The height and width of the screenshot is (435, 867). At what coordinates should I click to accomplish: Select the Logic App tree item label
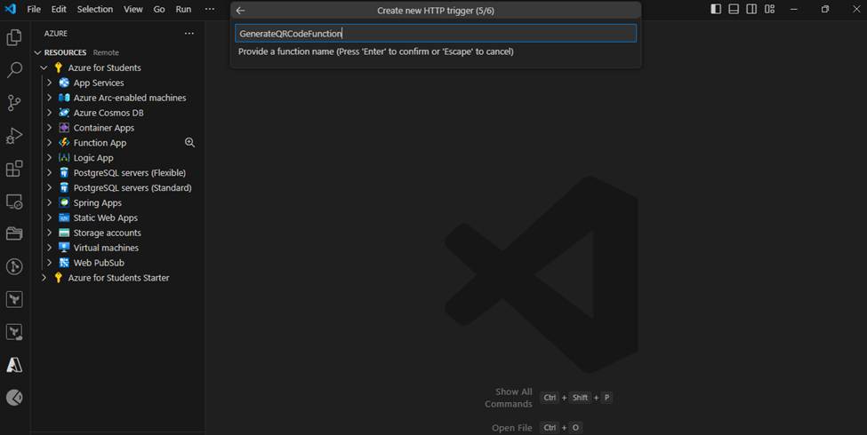coord(93,158)
